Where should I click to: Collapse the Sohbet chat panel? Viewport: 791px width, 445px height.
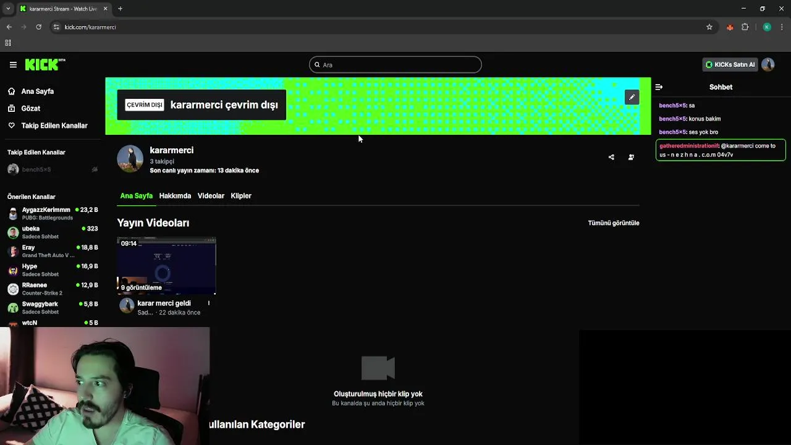click(659, 87)
